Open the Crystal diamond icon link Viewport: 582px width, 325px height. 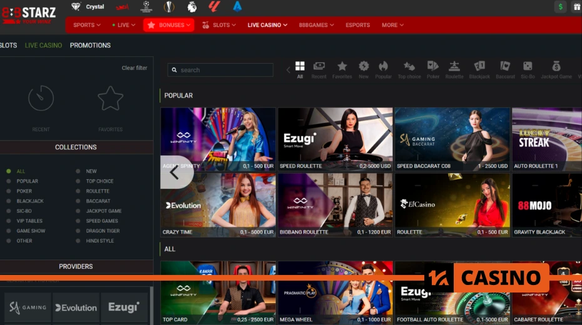click(x=76, y=7)
